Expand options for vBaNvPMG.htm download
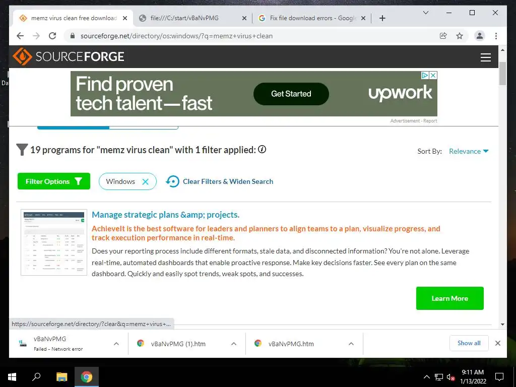516x387 pixels. 351,344
